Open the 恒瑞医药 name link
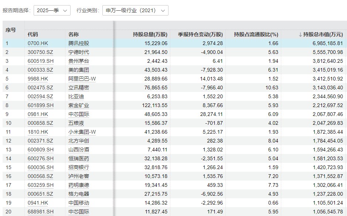The image size is (347, 216). tap(79, 158)
